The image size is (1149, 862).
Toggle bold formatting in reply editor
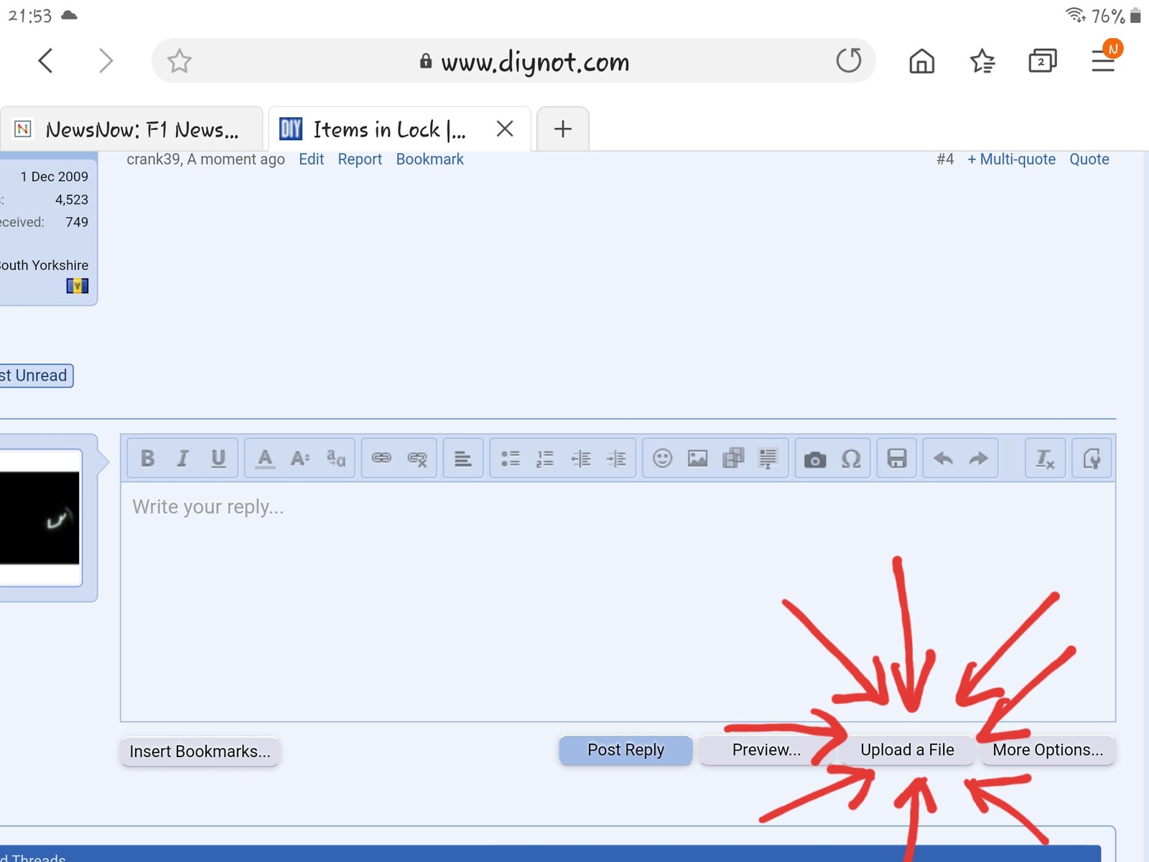click(x=148, y=458)
